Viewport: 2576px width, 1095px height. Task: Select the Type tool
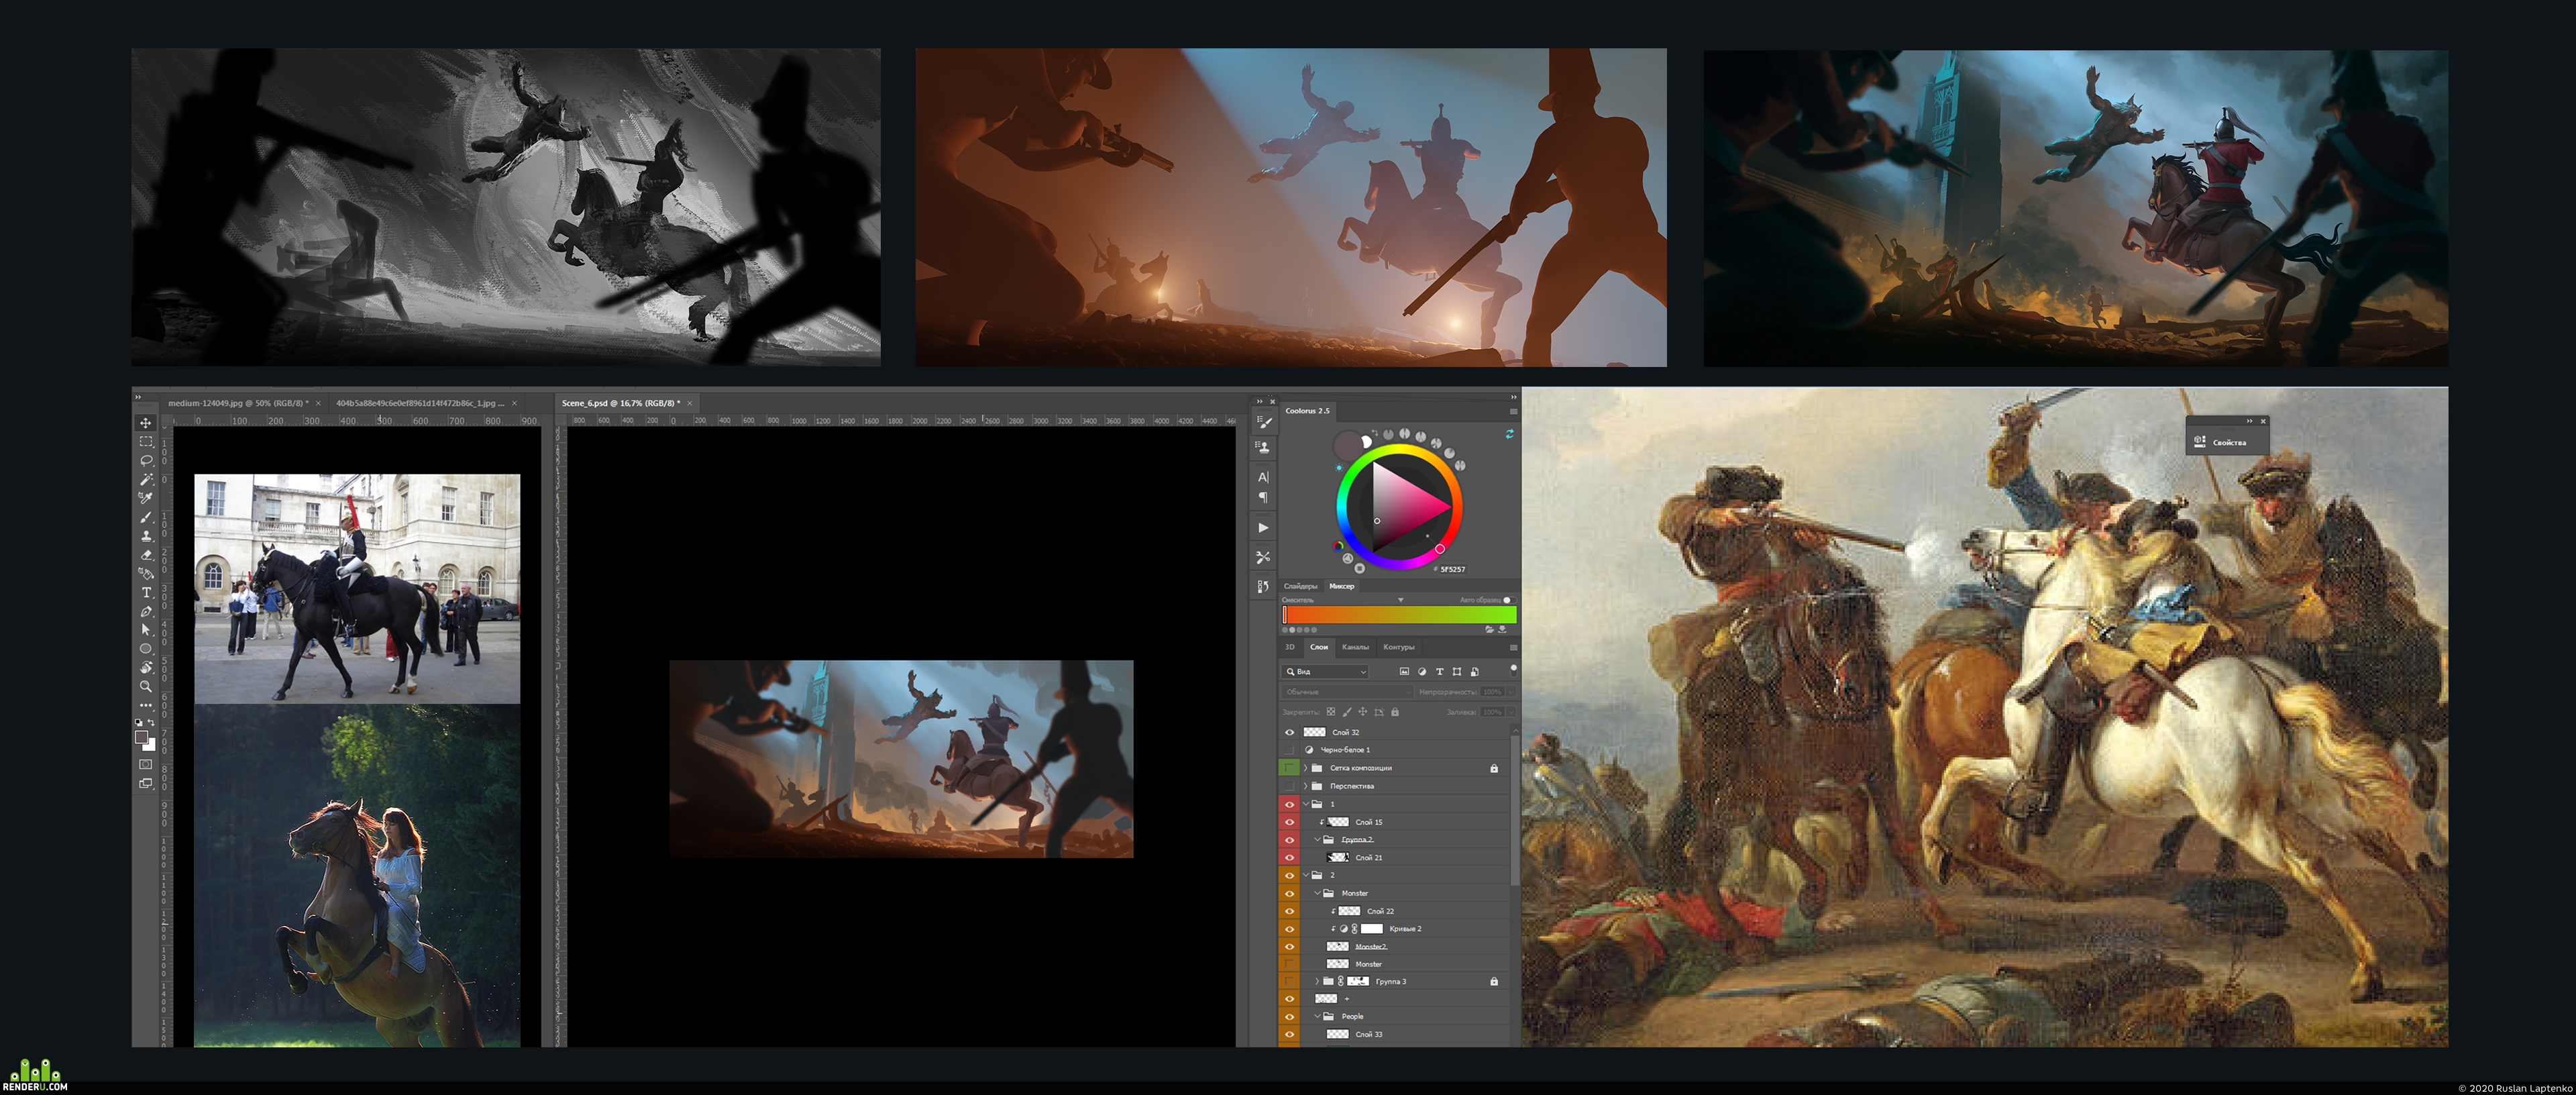(x=146, y=592)
